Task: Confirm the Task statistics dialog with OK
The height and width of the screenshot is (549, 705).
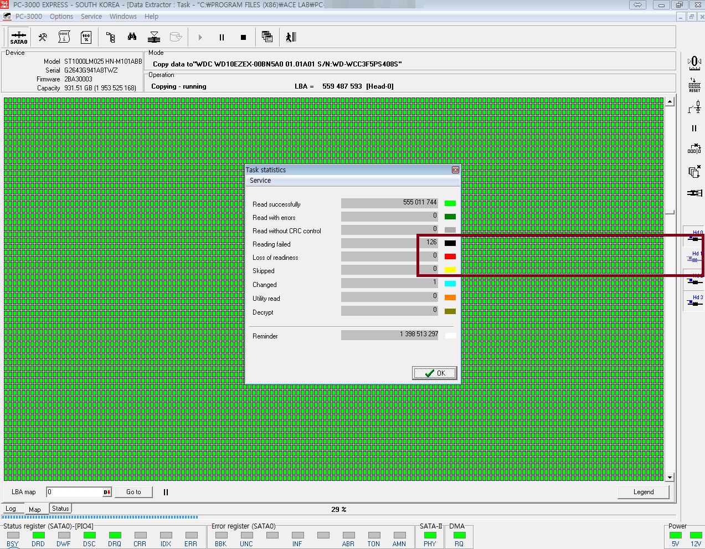Action: pyautogui.click(x=435, y=373)
